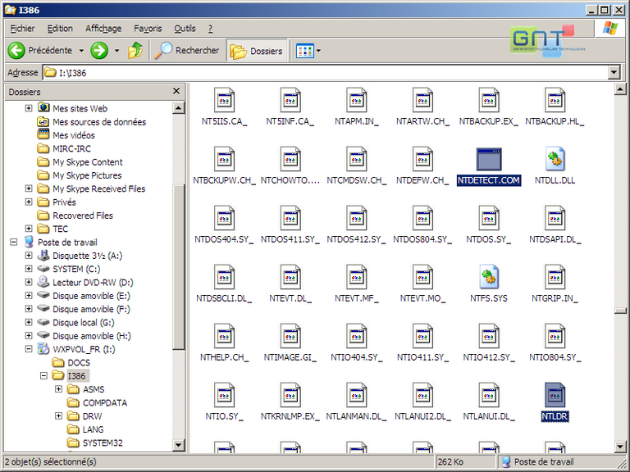Click the green forward arrow button
Image resolution: width=630 pixels, height=472 pixels.
click(99, 51)
